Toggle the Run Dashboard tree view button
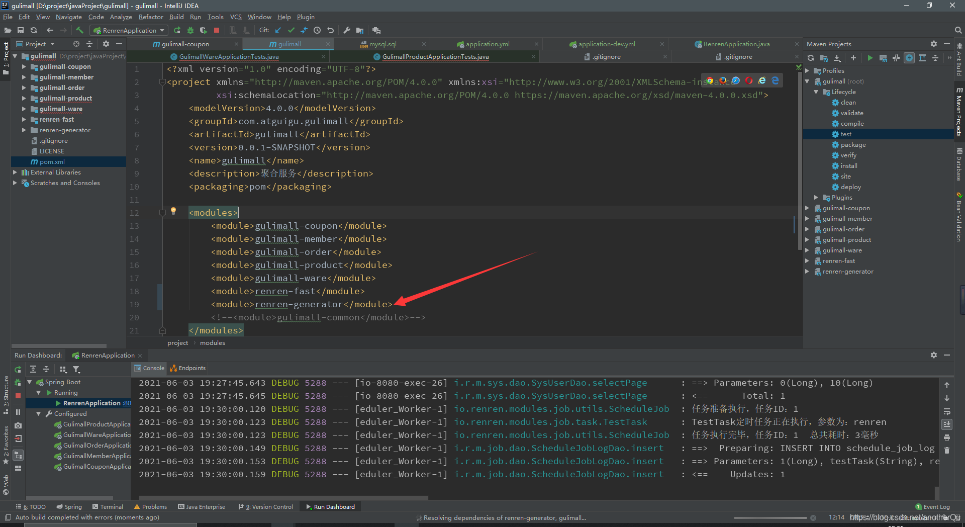The height and width of the screenshot is (527, 965). coord(18,455)
